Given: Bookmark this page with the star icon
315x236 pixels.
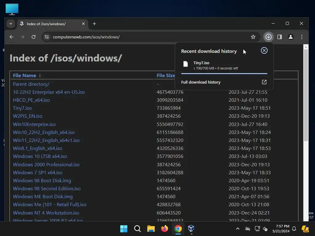Looking at the screenshot, I should pos(253,37).
